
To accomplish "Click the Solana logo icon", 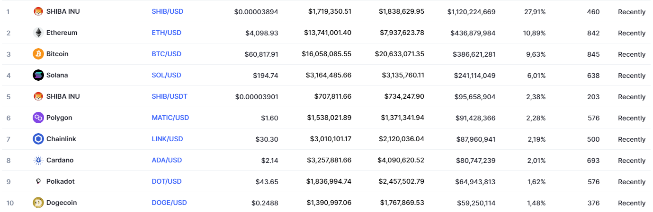I will coord(38,75).
